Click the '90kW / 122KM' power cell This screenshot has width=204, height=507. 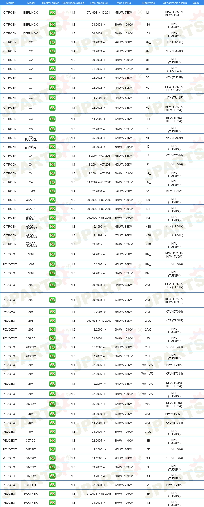pos(124,69)
